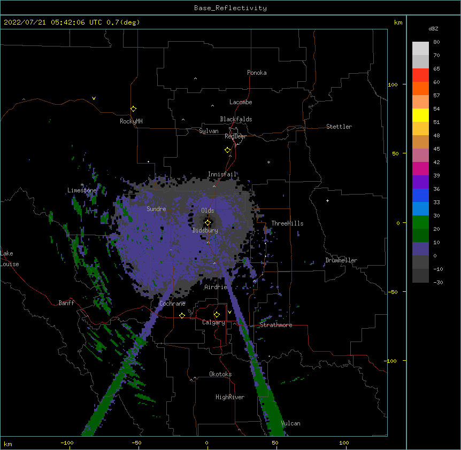The height and width of the screenshot is (450, 461).
Task: Click the 50 tick label on the right axis
Action: (x=395, y=153)
